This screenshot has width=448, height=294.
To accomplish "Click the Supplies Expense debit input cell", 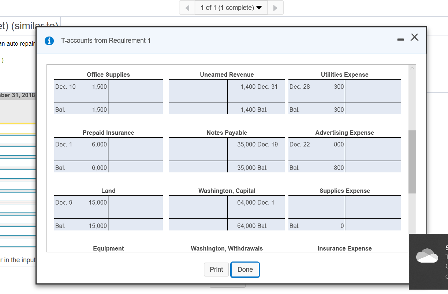I will (316, 207).
